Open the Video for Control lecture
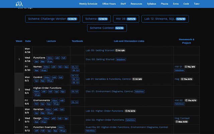This screenshot has width=214, height=134. point(47,77)
